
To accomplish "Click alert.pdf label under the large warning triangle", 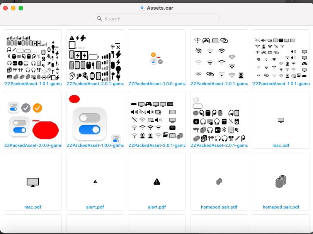I will [x=157, y=207].
